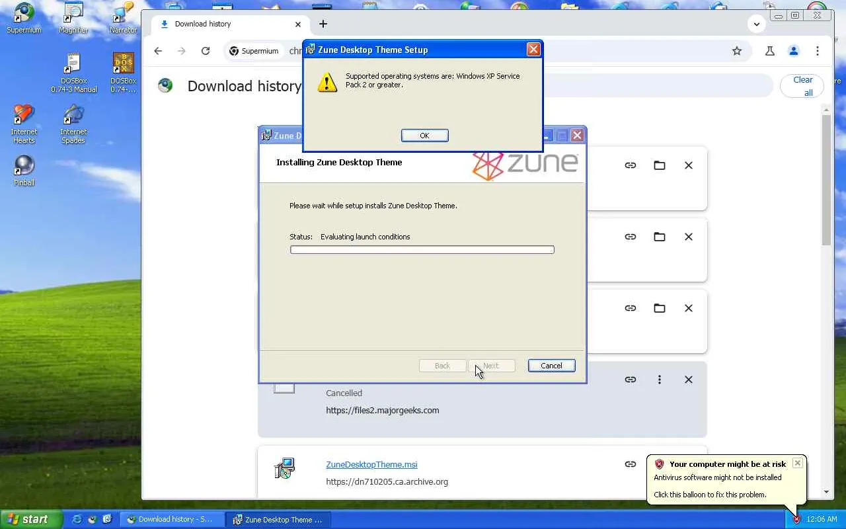Click the https://dn710205.ca.archive.org source text
Image resolution: width=846 pixels, height=529 pixels.
click(387, 481)
